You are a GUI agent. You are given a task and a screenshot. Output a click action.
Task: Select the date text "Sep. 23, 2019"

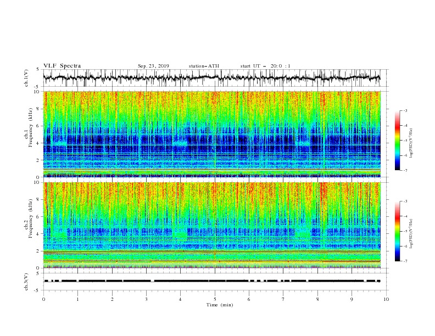153,66
